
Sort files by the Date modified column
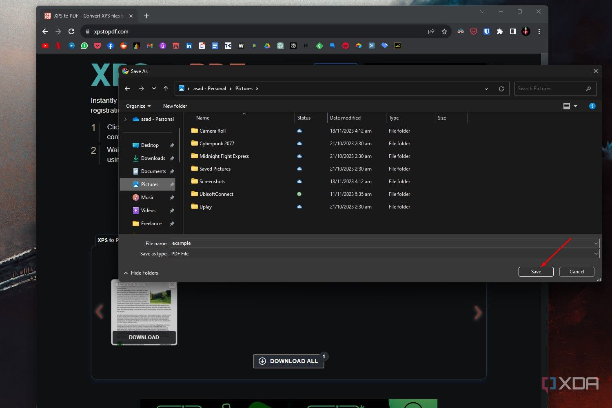pos(356,118)
